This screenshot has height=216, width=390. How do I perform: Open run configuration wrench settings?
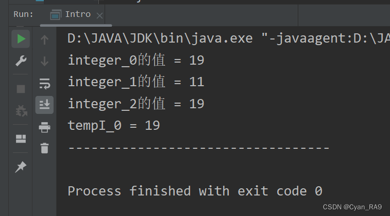coord(21,61)
